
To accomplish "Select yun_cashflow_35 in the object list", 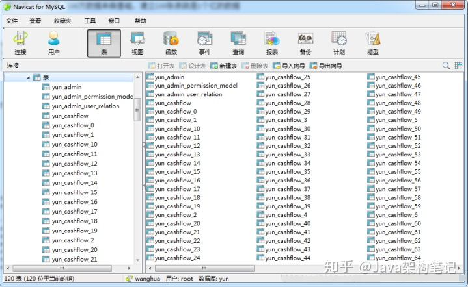I will pyautogui.click(x=288, y=172).
